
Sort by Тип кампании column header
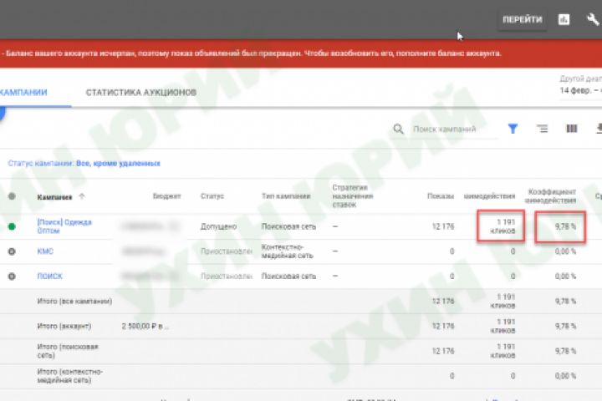(286, 196)
